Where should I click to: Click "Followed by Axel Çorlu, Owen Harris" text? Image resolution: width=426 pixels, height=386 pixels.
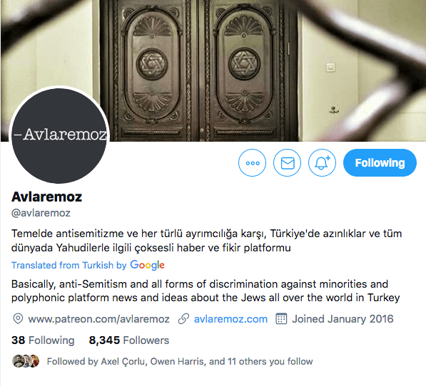tap(126, 361)
